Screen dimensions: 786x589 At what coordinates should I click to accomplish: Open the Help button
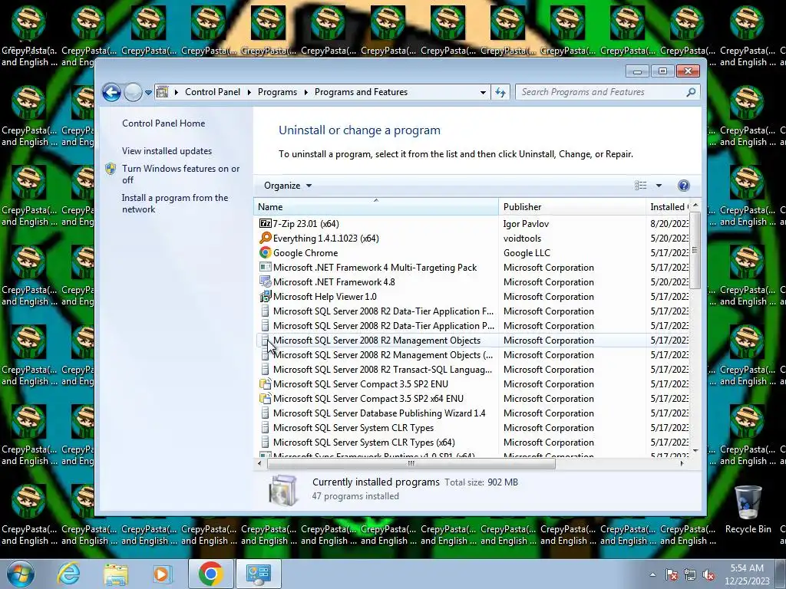coord(683,186)
